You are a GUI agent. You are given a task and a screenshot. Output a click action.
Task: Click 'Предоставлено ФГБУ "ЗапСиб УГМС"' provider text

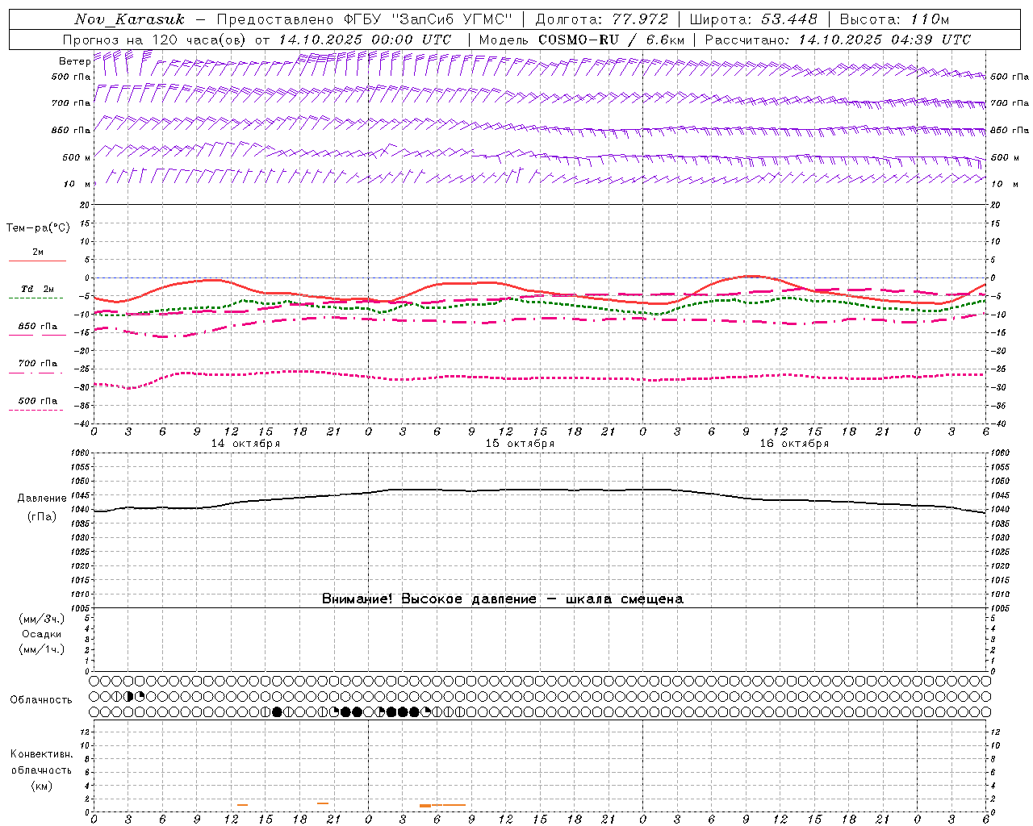[364, 19]
